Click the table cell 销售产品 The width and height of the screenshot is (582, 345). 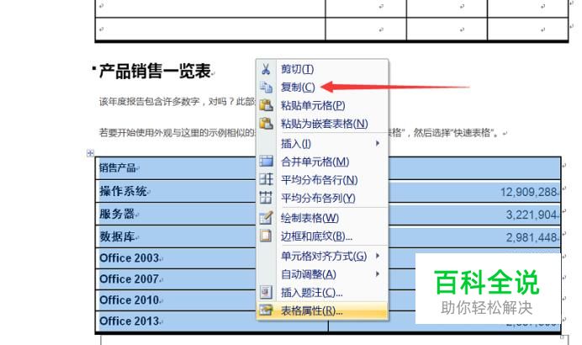pyautogui.click(x=118, y=167)
